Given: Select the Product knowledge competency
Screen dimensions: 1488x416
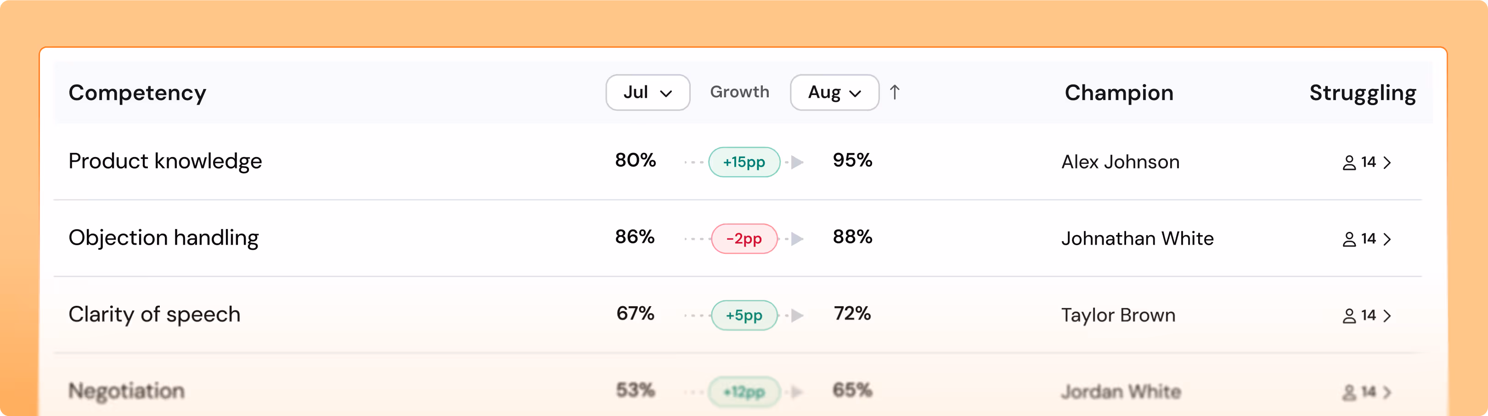Looking at the screenshot, I should click(x=165, y=161).
